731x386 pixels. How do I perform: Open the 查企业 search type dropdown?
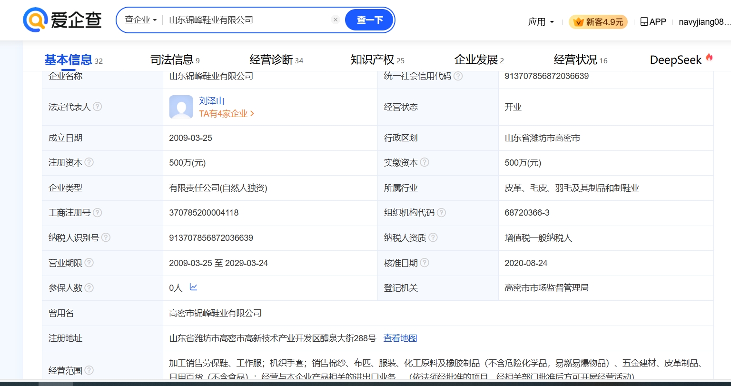click(141, 20)
